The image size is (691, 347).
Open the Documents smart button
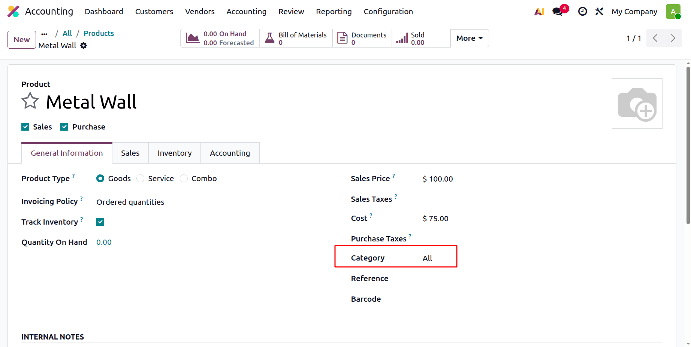(x=362, y=38)
